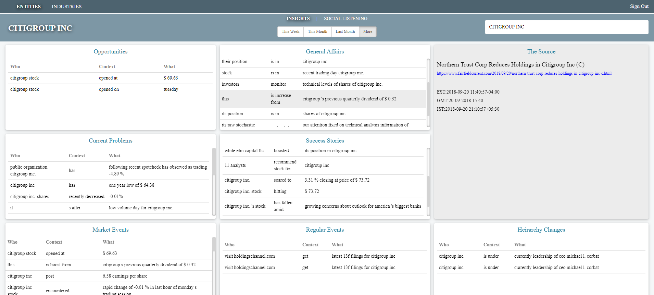Viewport: 654px width, 295px height.
Task: Click the Northern Trust Corp Reduces Holdings headline
Action: point(511,64)
